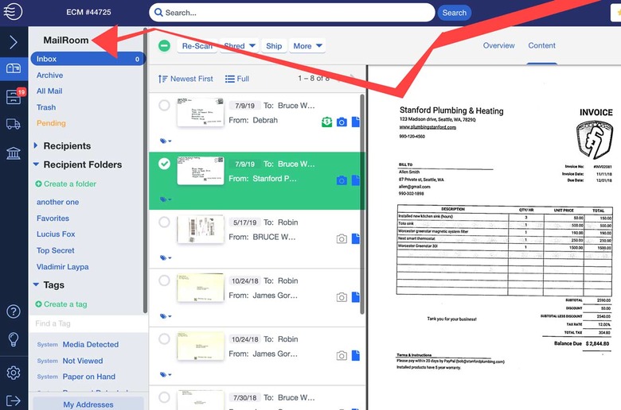Click Newest First sort option
Viewport: 621px width, 410px height.
[x=192, y=79]
